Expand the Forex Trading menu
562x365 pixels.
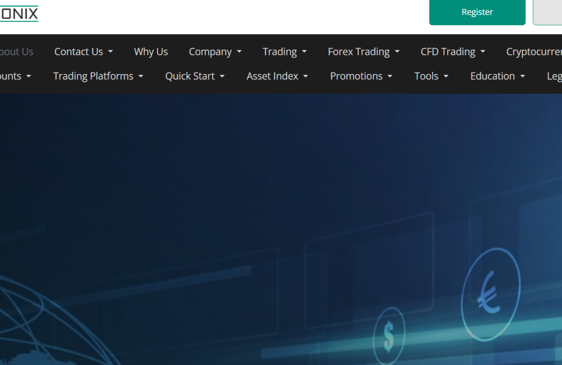point(364,52)
